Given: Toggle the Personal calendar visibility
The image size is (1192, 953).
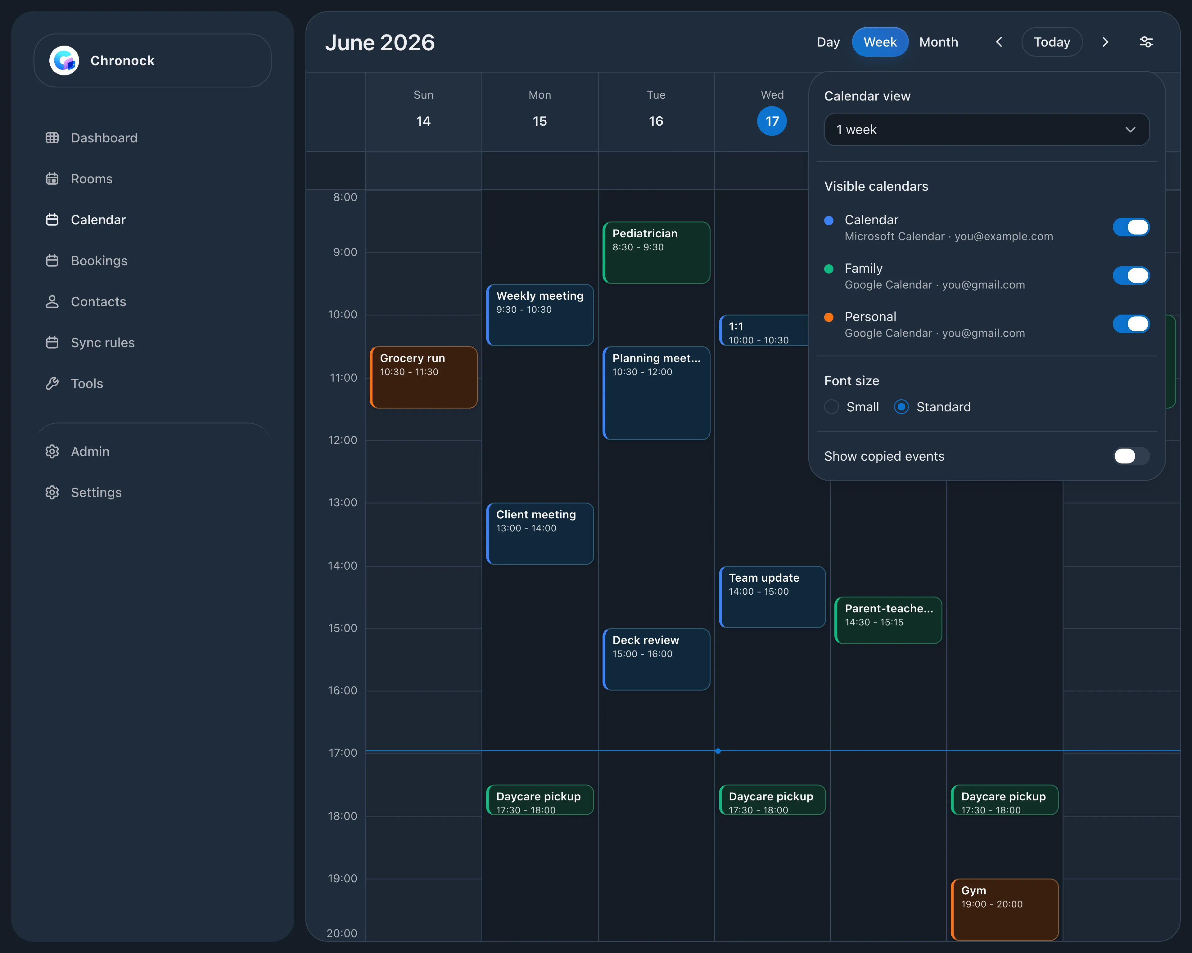Looking at the screenshot, I should [x=1131, y=324].
